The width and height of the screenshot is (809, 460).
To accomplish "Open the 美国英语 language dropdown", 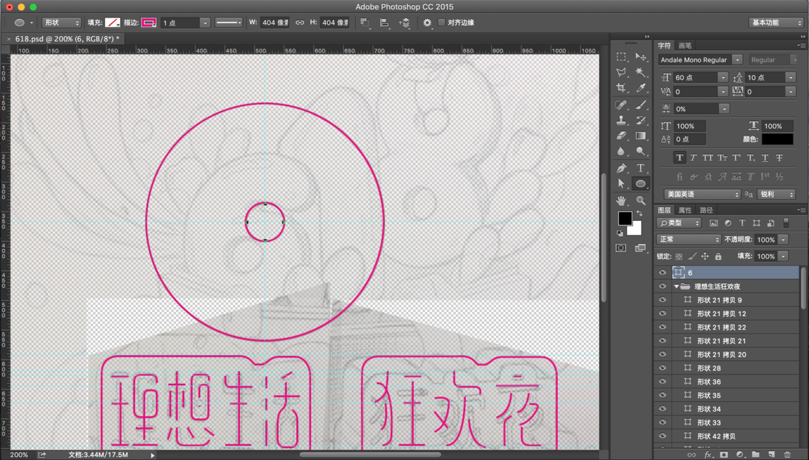I will click(x=703, y=194).
